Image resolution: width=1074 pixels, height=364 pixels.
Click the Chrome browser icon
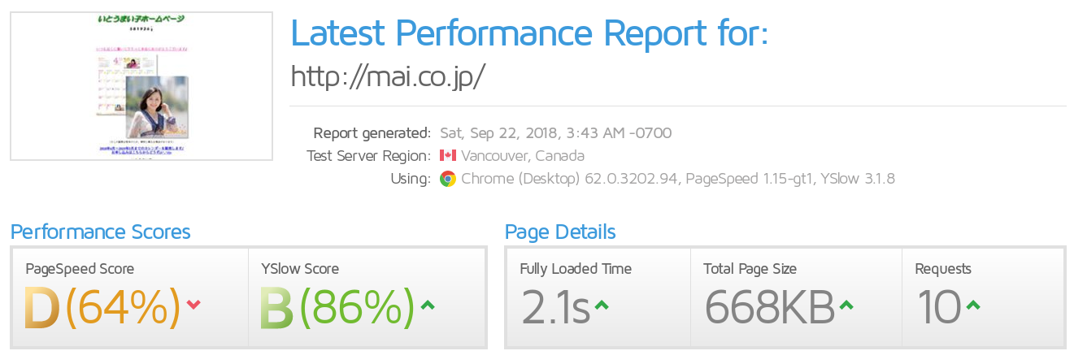pyautogui.click(x=447, y=179)
